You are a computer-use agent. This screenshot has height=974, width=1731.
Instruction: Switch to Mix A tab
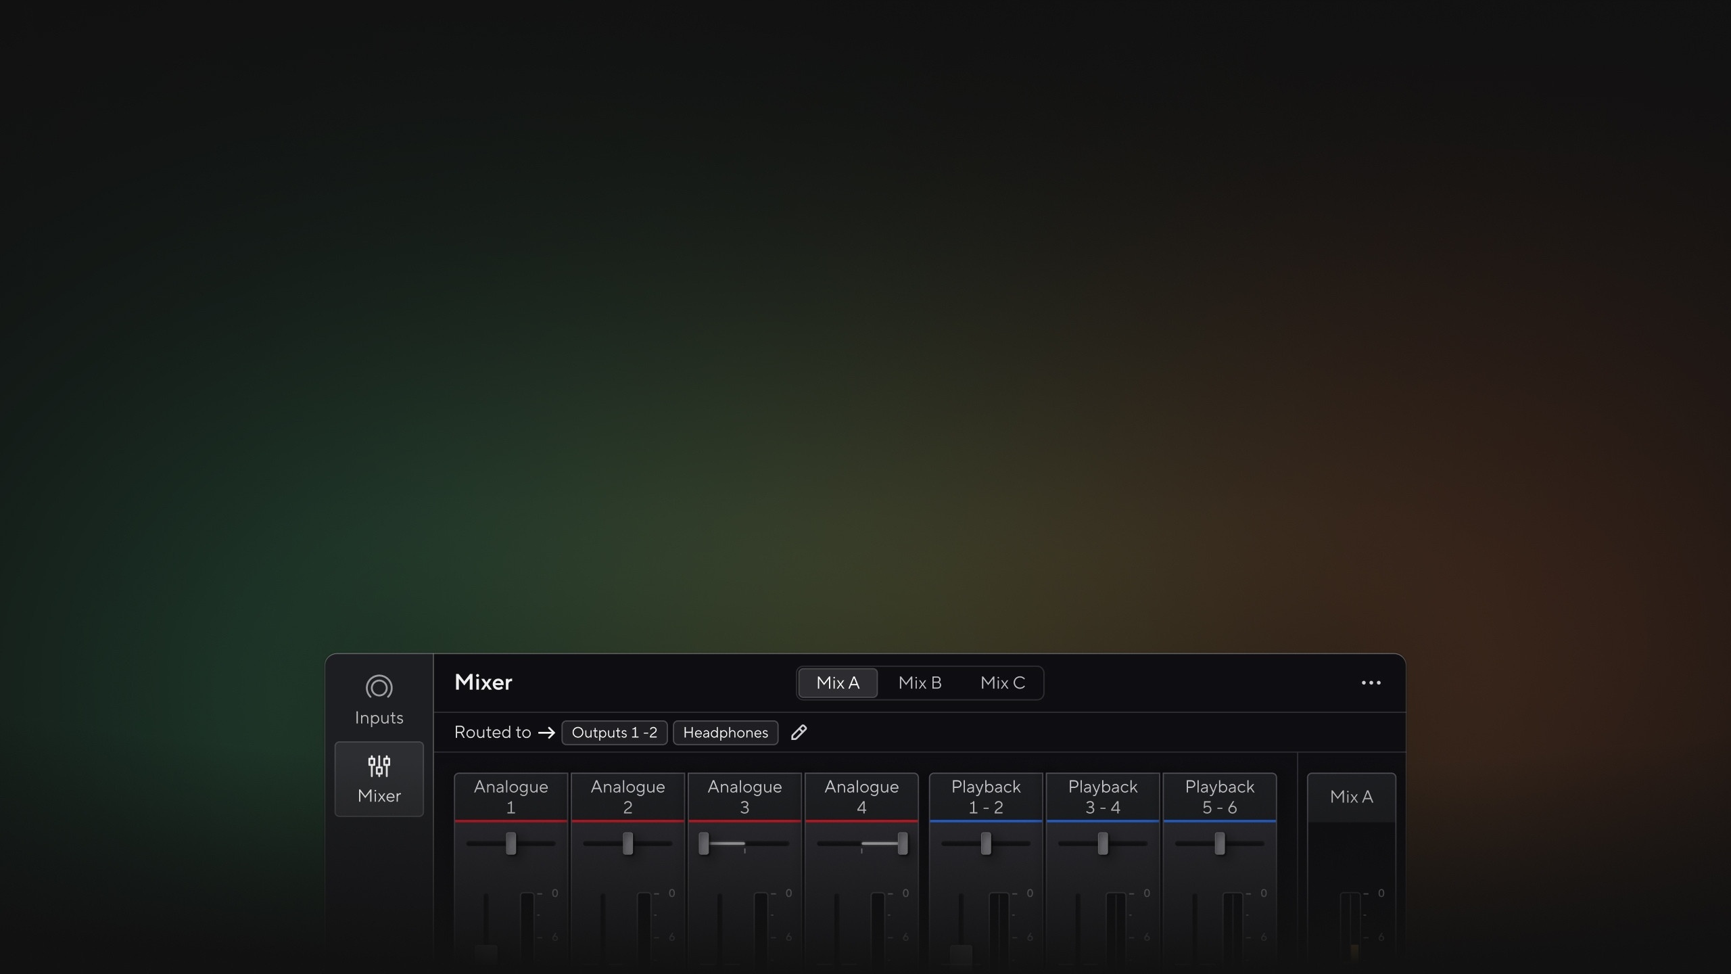coord(838,683)
